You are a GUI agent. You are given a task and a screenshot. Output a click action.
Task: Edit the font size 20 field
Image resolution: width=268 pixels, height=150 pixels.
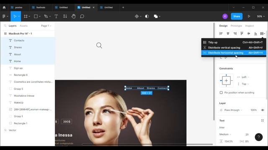point(247,134)
